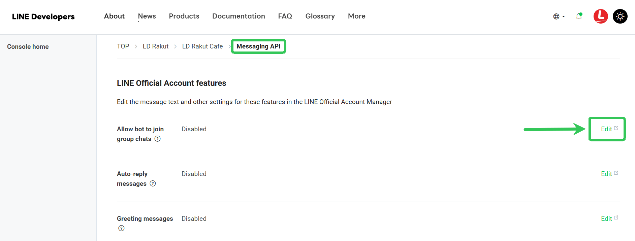This screenshot has height=241, width=635.
Task: Click Disabled status for group chats
Action: pyautogui.click(x=194, y=129)
